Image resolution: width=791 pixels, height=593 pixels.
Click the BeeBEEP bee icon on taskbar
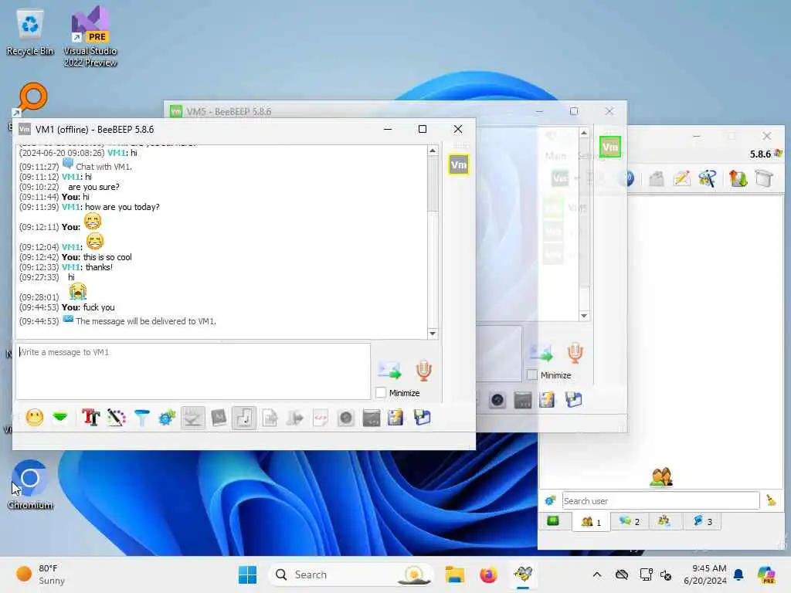(x=523, y=574)
